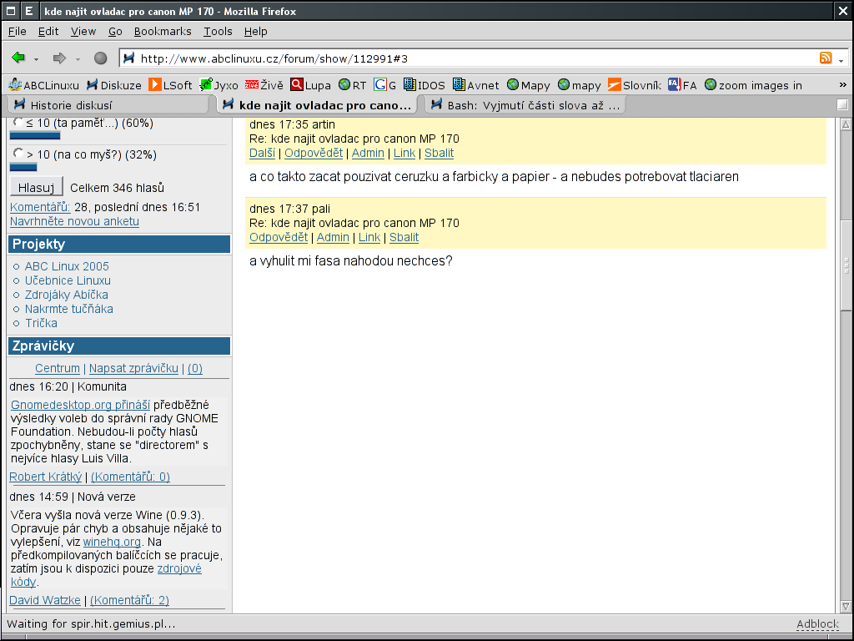Image resolution: width=854 pixels, height=641 pixels.
Task: Open the Bookmarks menu
Action: pos(163,31)
